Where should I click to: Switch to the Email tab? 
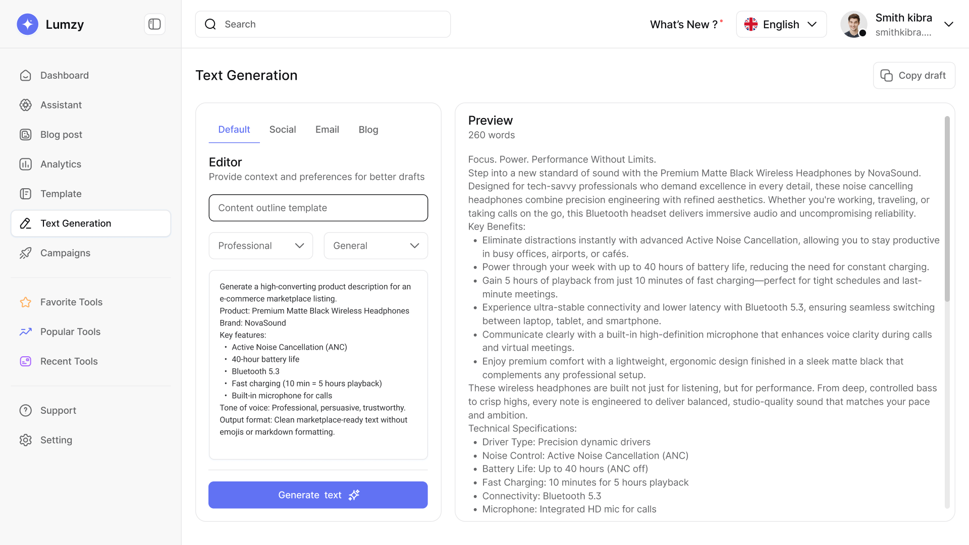[327, 130]
